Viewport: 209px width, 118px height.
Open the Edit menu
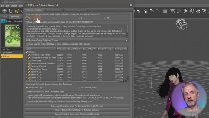pyautogui.click(x=8, y=6)
